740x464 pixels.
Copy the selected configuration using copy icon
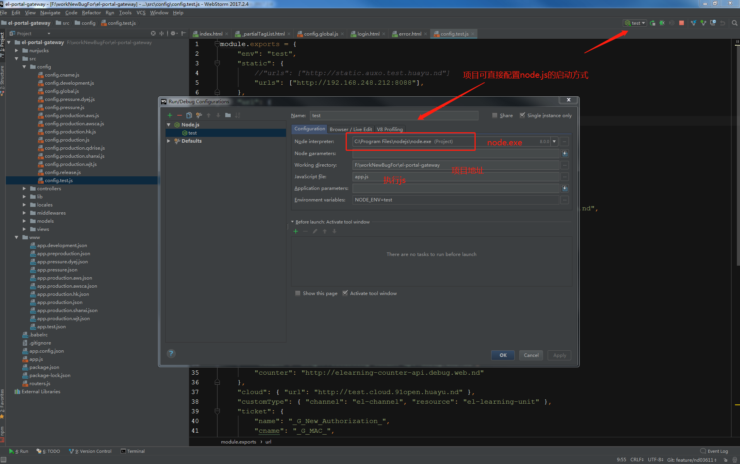click(x=189, y=115)
